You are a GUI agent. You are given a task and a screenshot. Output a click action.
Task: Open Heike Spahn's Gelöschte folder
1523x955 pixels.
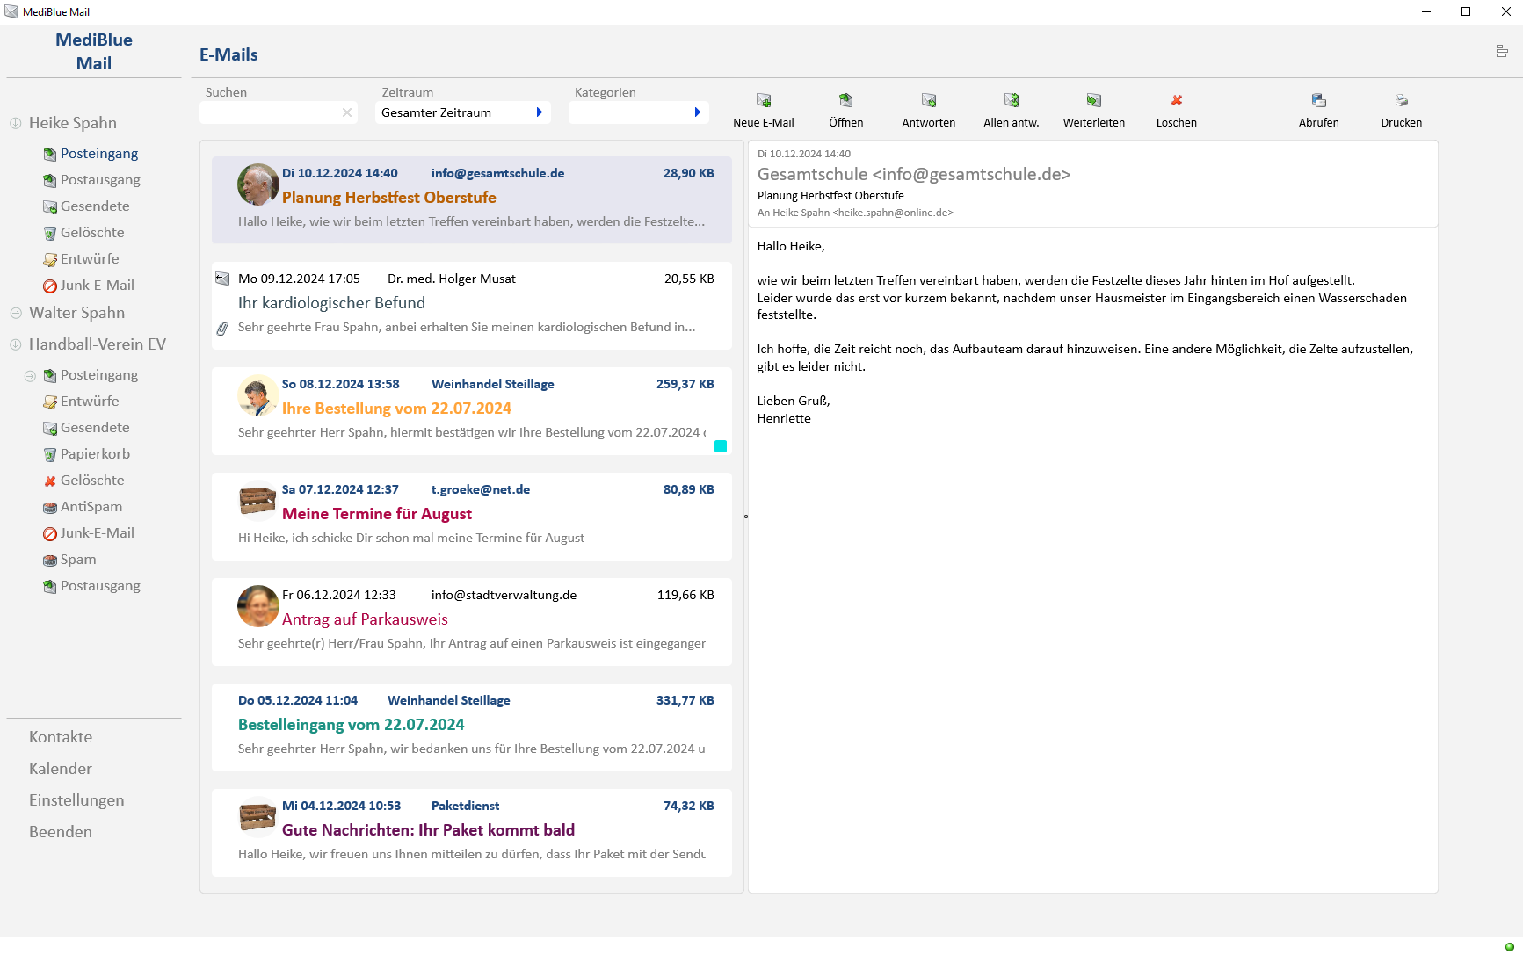click(x=92, y=233)
